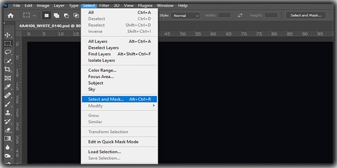Choose All from the Select menu

pyautogui.click(x=119, y=12)
